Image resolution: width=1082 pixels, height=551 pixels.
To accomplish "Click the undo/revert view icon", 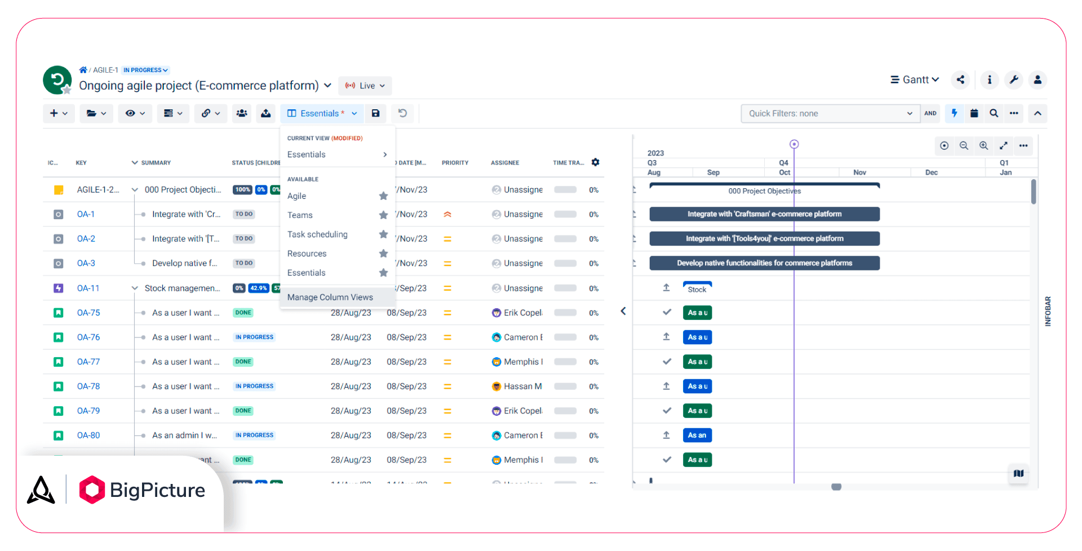I will click(402, 113).
